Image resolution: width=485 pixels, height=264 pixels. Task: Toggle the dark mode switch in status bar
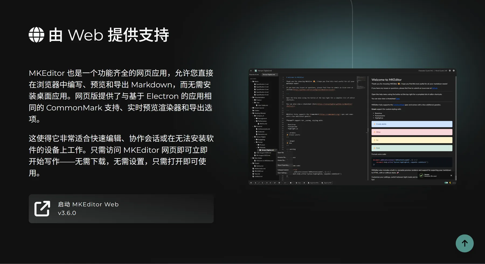pyautogui.click(x=446, y=183)
